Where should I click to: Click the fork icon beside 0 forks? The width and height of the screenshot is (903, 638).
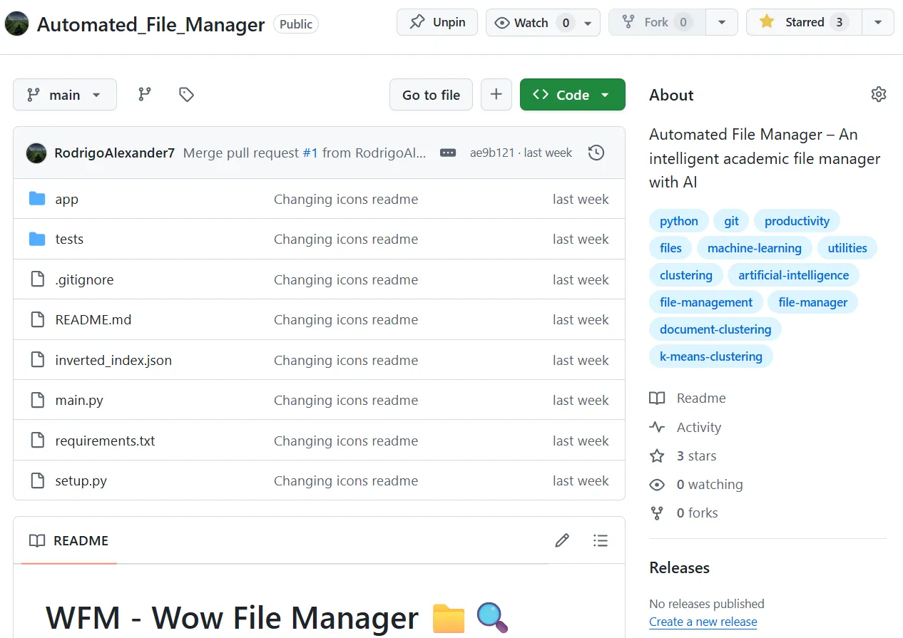[657, 513]
